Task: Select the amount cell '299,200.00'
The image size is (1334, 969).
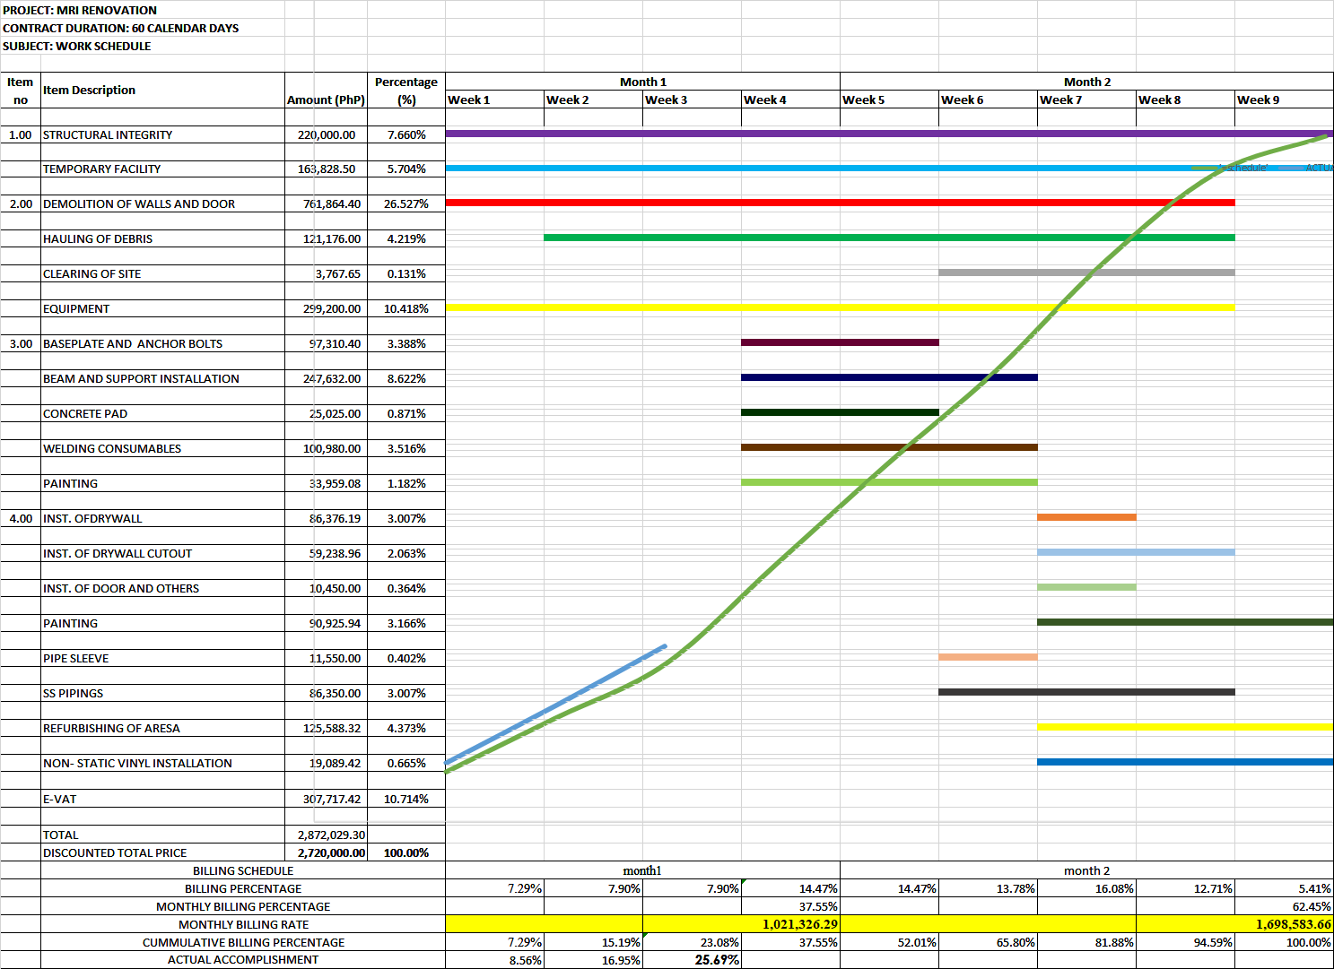Action: (326, 308)
